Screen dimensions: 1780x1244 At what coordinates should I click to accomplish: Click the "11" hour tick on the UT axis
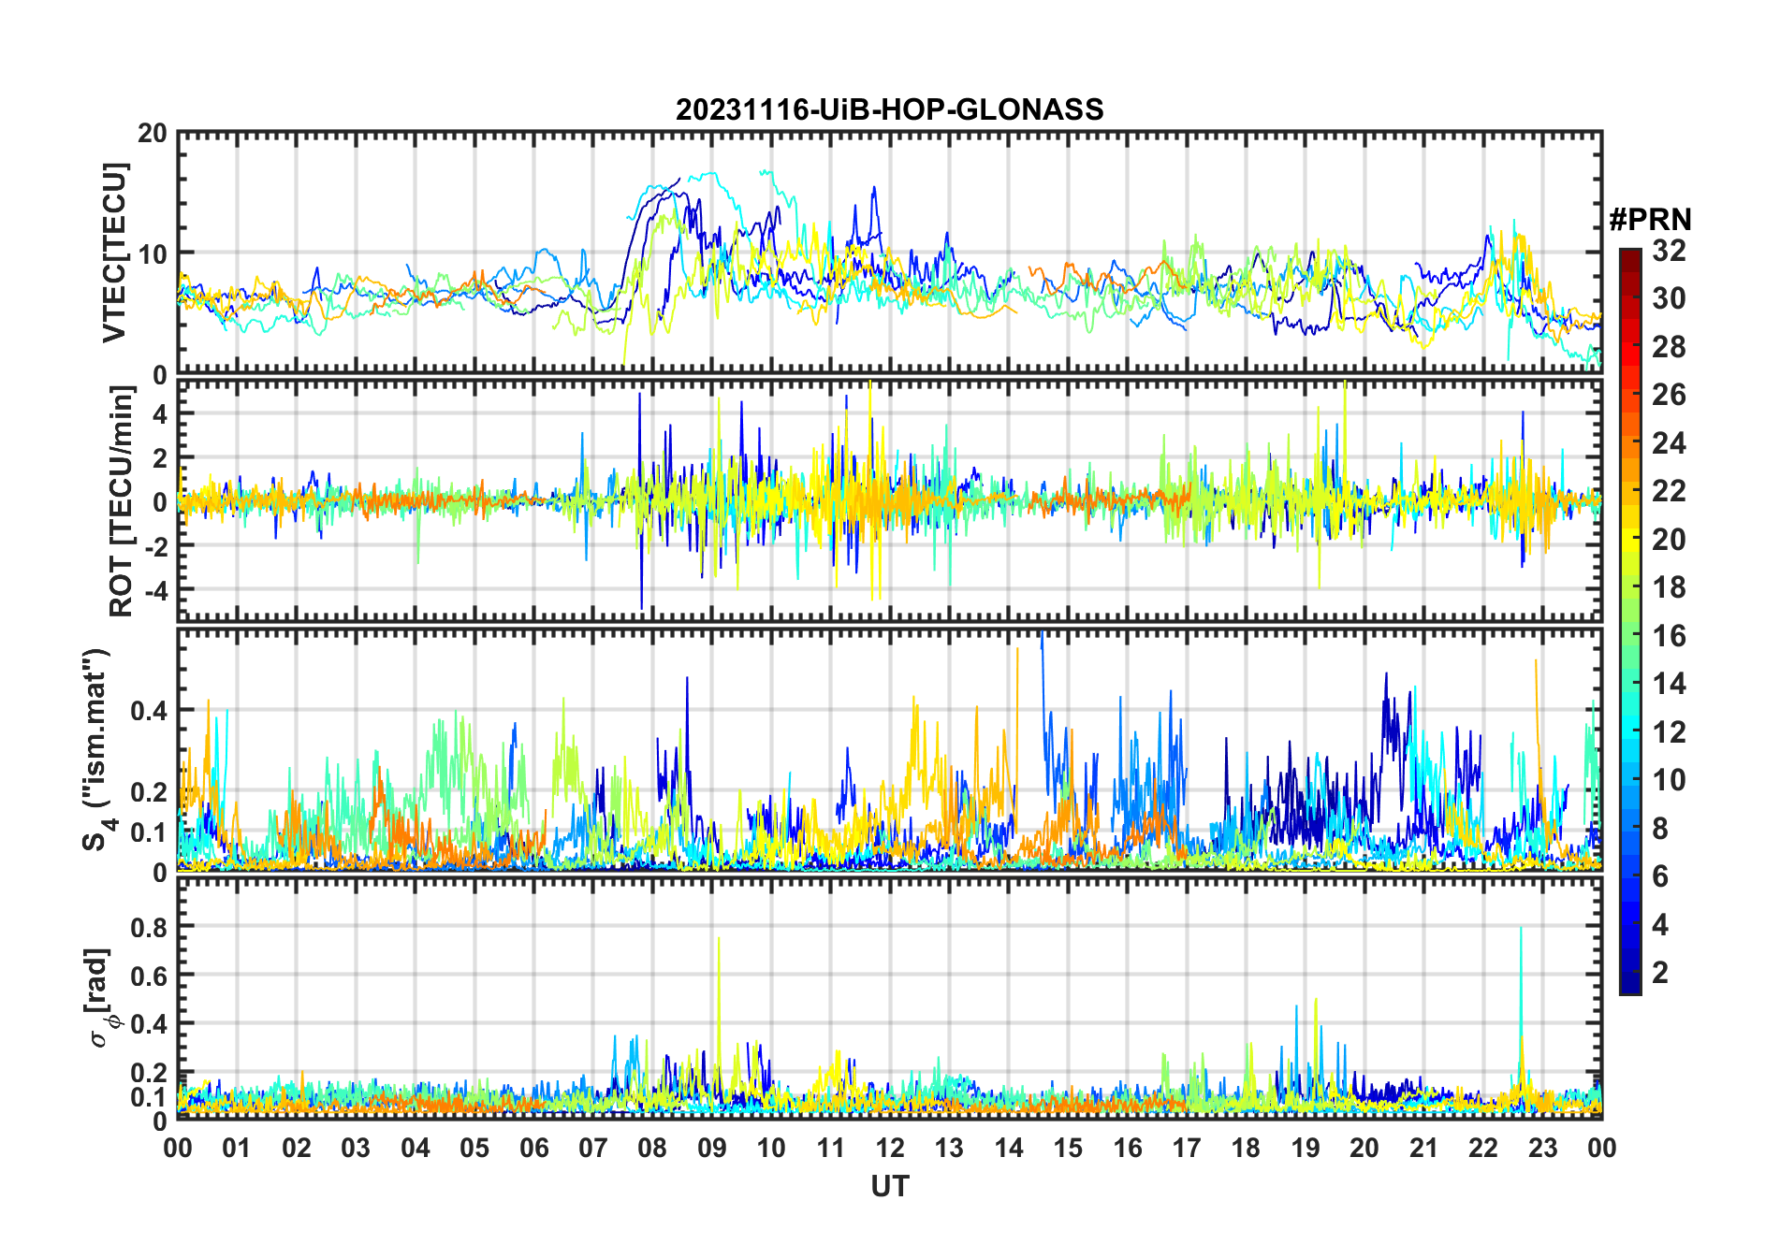click(830, 1148)
